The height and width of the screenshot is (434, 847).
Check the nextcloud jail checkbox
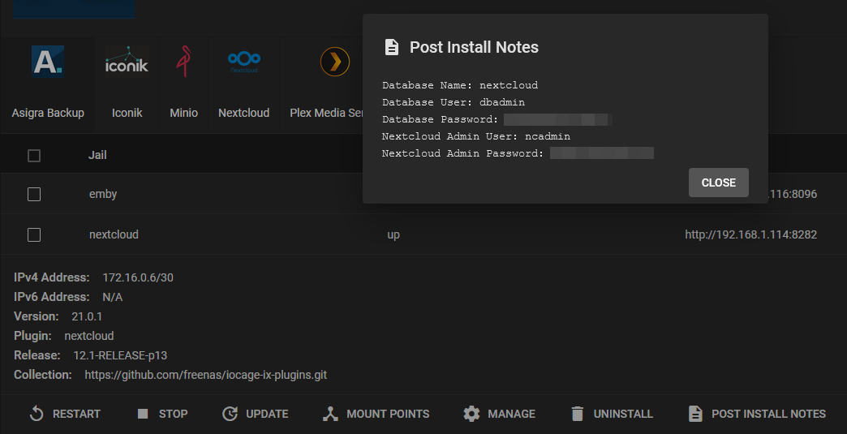coord(34,234)
